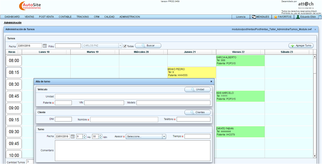Decrease the Min minutes stepper
Screen dimensions: 322x164
click(100, 138)
